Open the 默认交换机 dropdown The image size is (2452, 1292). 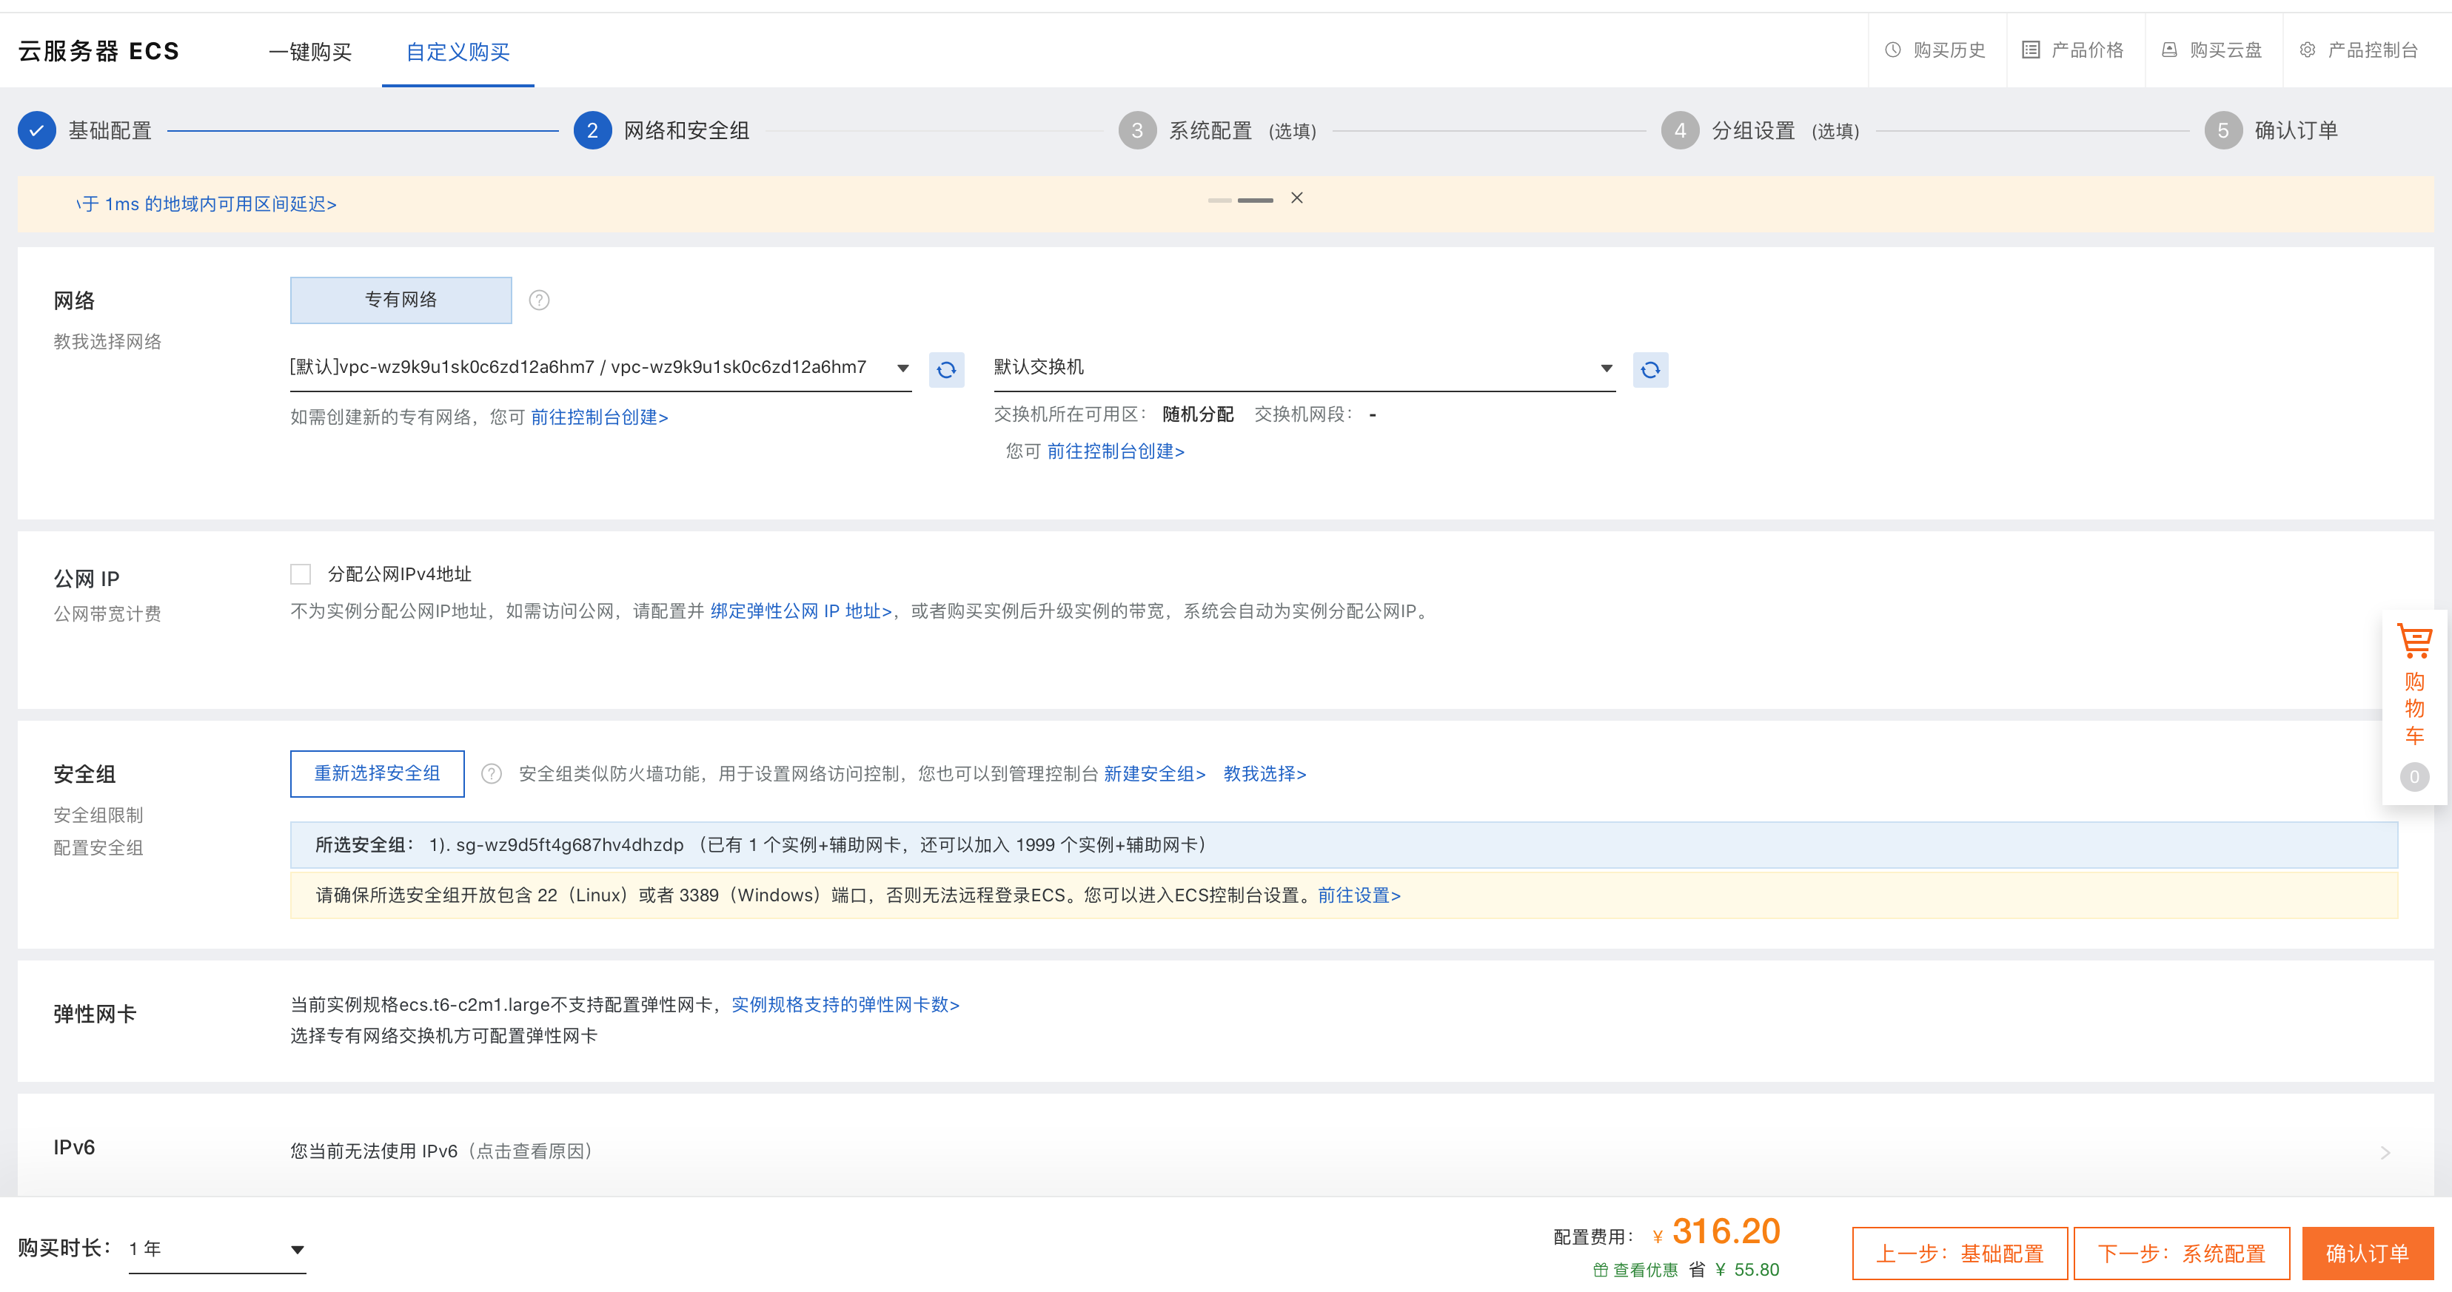pyautogui.click(x=1304, y=367)
